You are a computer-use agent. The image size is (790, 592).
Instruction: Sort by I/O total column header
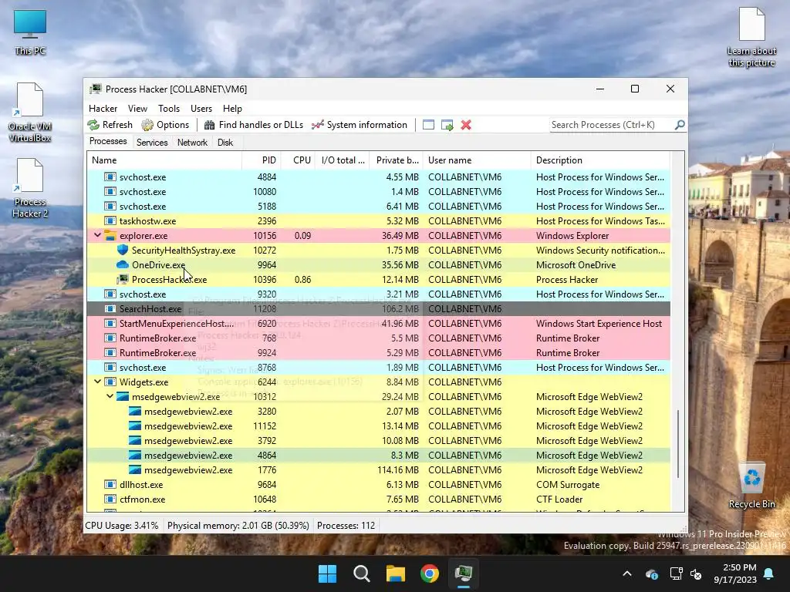coord(343,160)
